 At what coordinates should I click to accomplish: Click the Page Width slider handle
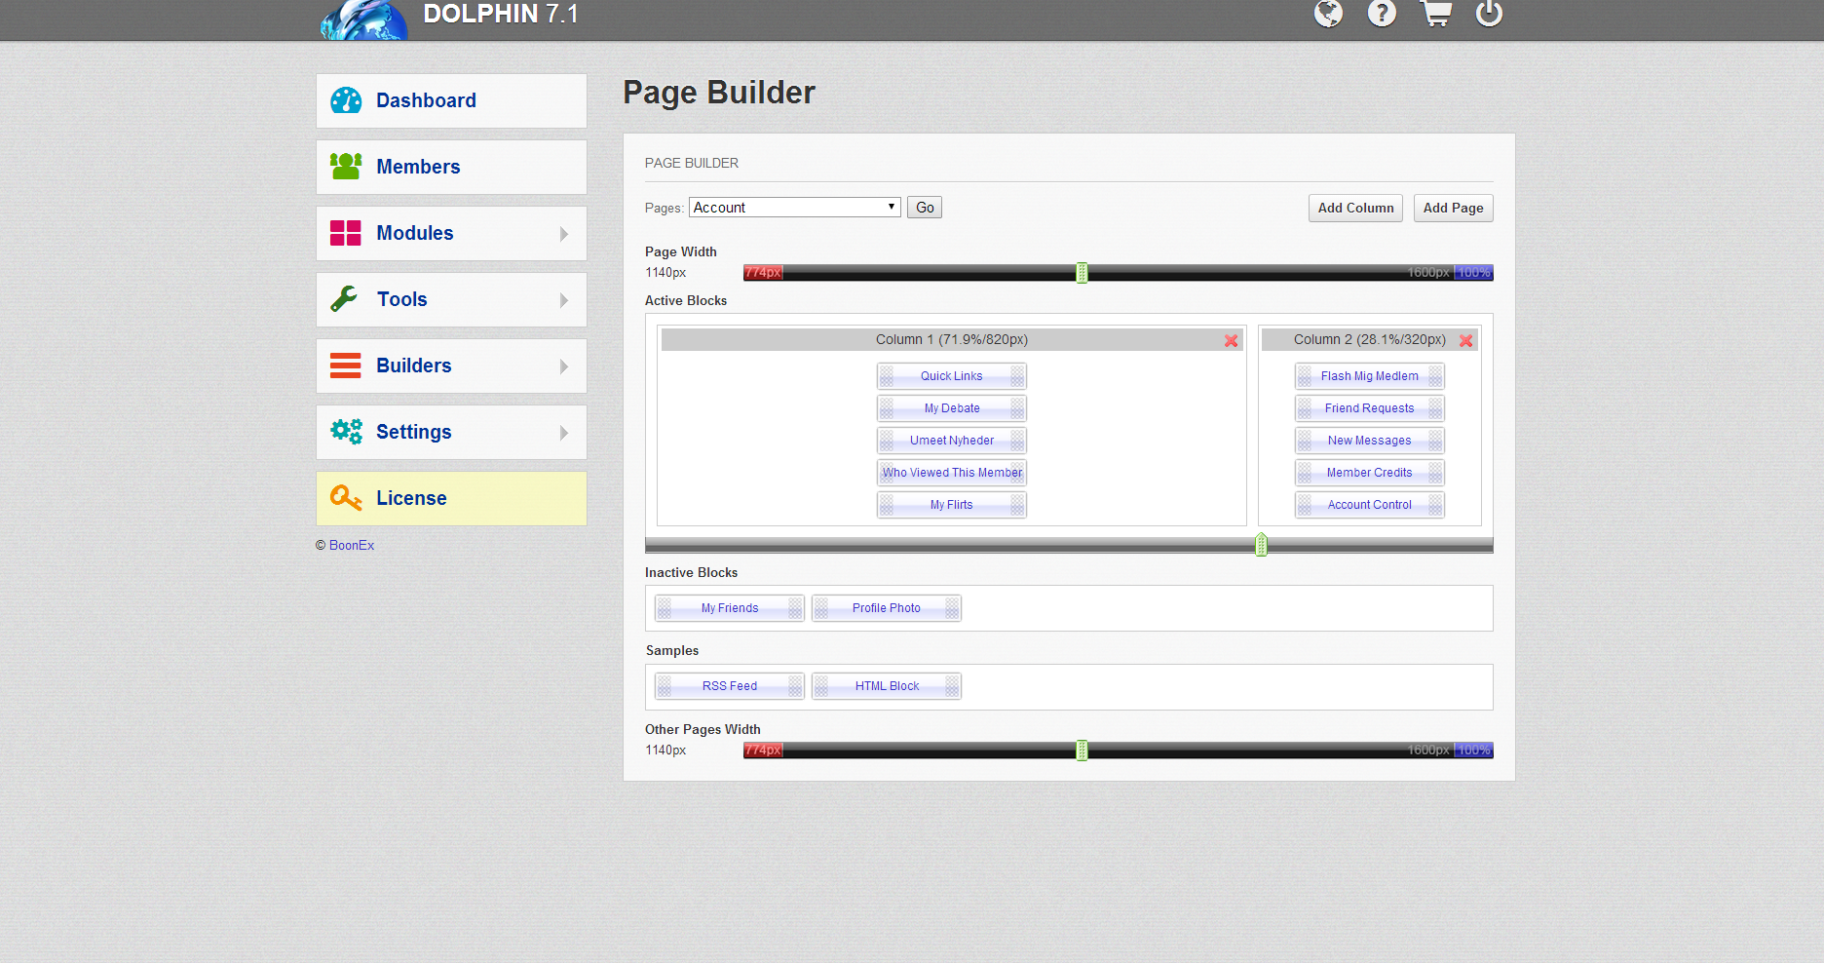(1082, 273)
